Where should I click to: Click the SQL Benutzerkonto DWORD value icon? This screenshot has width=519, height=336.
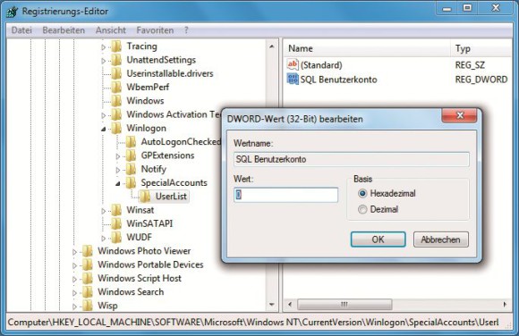[x=293, y=79]
